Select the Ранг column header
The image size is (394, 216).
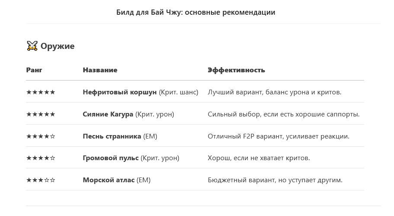click(34, 70)
